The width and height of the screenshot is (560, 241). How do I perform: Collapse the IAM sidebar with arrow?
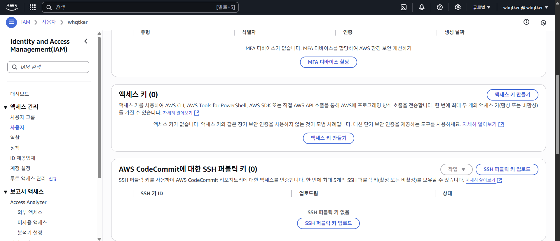click(86, 41)
